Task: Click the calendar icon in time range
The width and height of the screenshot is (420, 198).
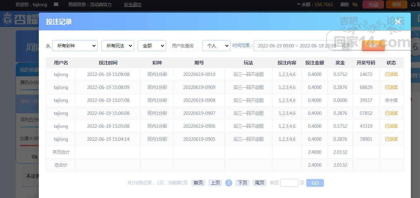Action: (x=345, y=46)
